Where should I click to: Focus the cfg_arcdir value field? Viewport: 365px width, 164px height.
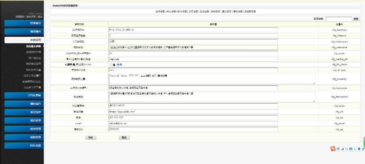tap(193, 53)
